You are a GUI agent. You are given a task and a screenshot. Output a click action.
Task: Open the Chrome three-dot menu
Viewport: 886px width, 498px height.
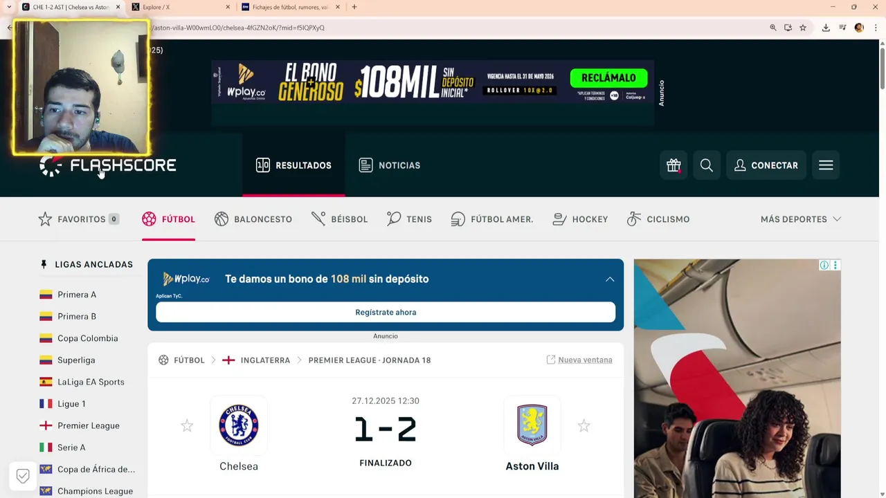876,28
